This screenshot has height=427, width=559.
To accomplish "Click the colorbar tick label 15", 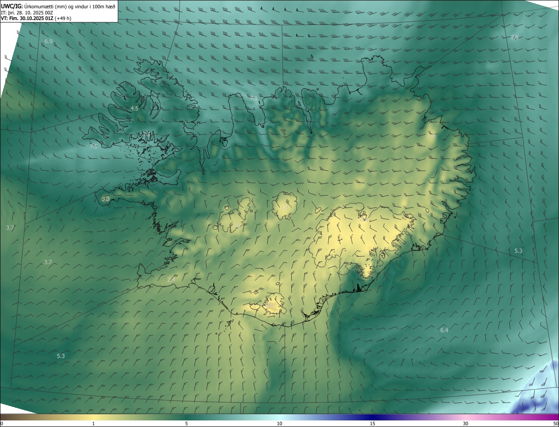I will 373,424.
